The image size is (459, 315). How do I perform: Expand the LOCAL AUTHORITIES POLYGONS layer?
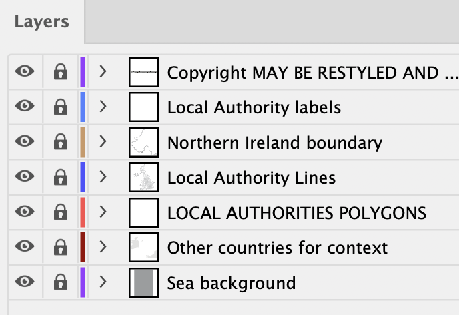tap(103, 212)
